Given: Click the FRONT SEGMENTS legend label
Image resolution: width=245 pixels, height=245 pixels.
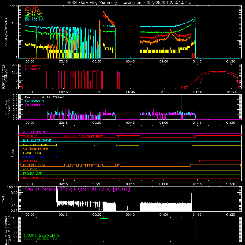Looking at the screenshot, I should (42, 235).
